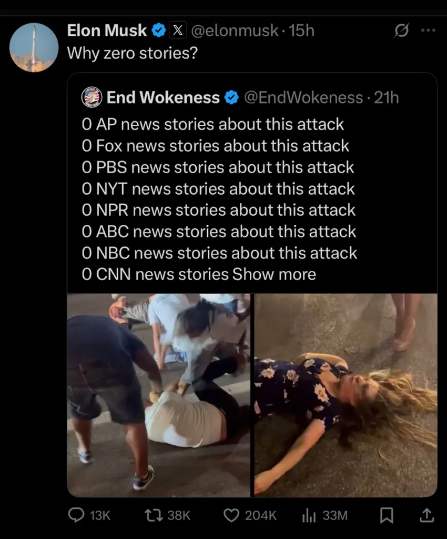
Task: Click End Wokeness verified checkmark badge
Action: click(231, 97)
